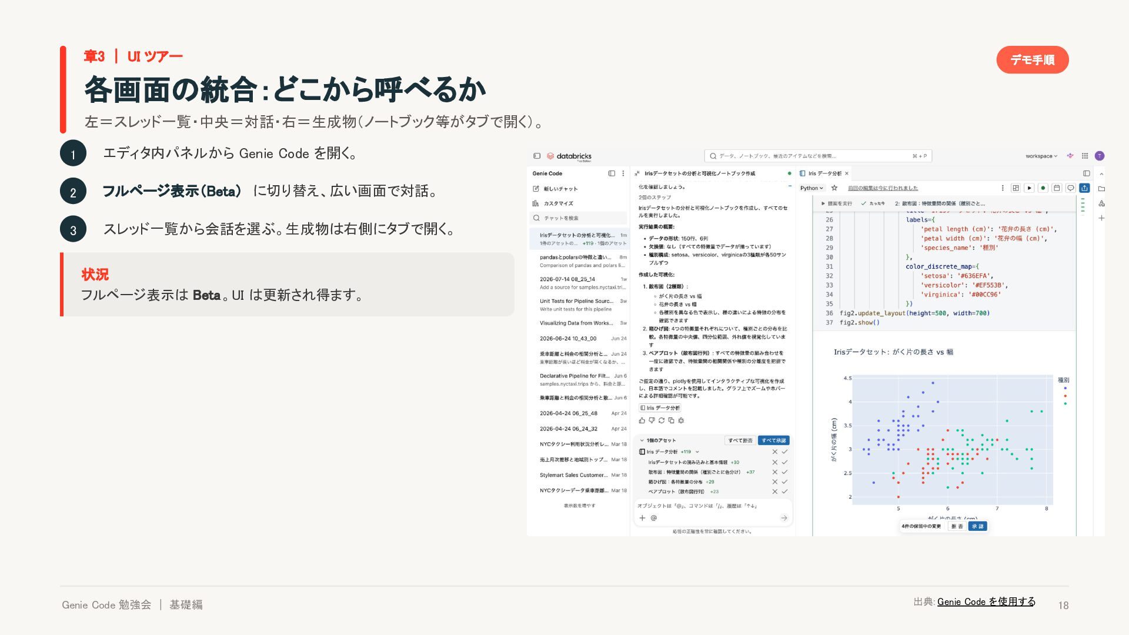Favorite the notebook with the star icon
Viewport: 1129px width, 635px height.
click(x=834, y=188)
